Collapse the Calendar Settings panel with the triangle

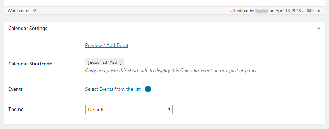pyautogui.click(x=319, y=28)
